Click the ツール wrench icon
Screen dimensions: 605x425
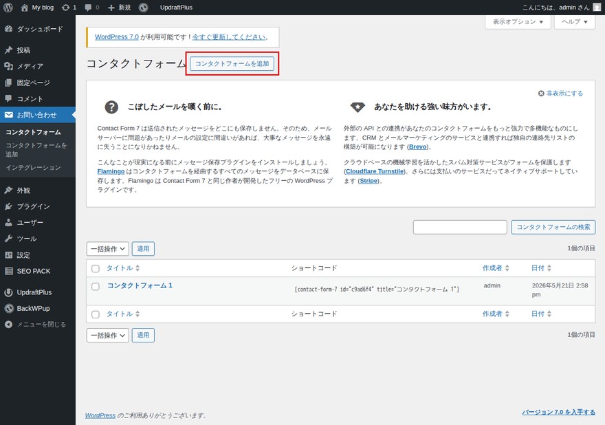[8, 239]
